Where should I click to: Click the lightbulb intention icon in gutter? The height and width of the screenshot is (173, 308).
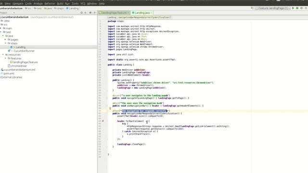110,108
